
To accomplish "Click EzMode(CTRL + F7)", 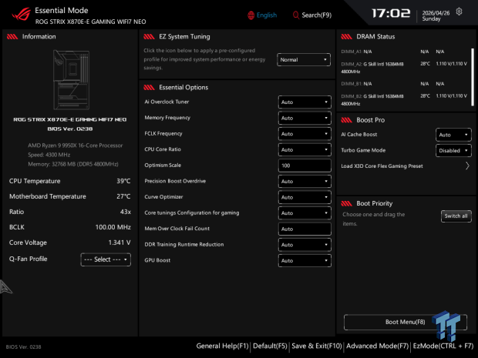I will [x=443, y=346].
